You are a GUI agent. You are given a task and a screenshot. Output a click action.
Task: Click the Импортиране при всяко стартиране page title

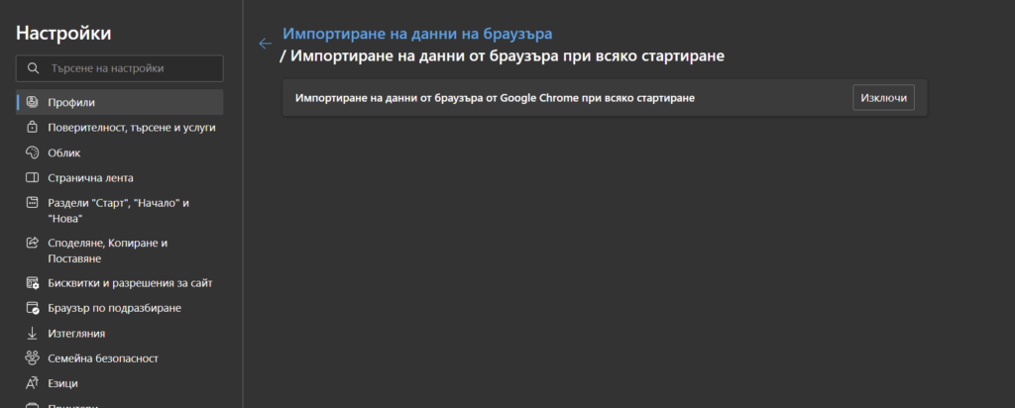click(503, 56)
